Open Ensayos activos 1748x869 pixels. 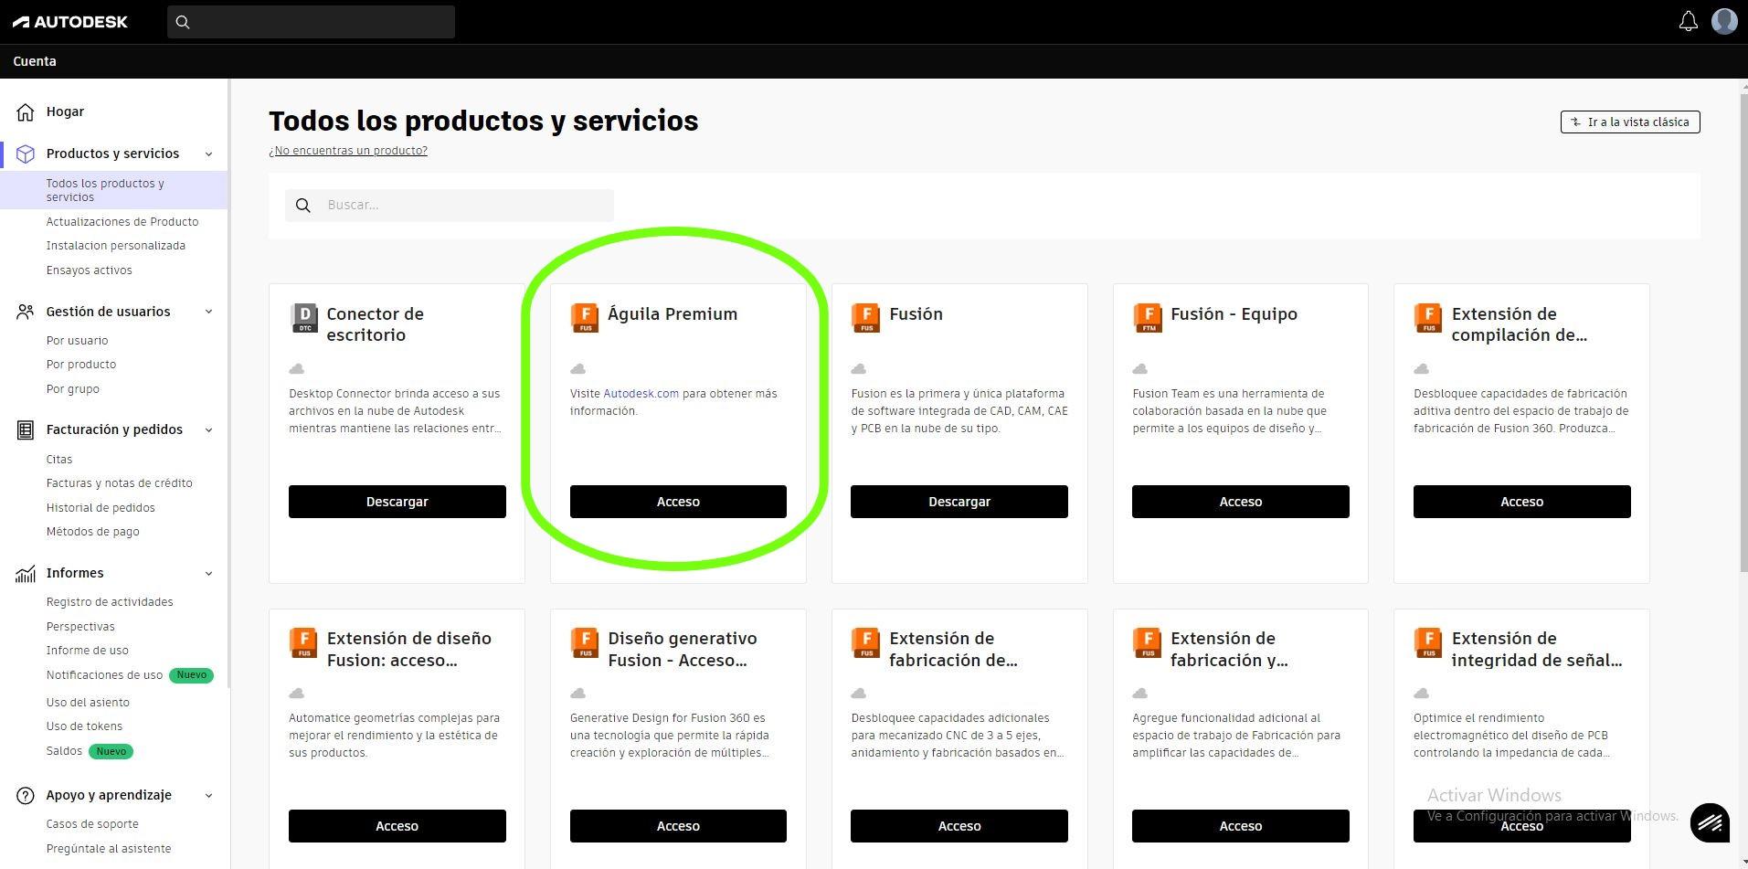pyautogui.click(x=90, y=270)
